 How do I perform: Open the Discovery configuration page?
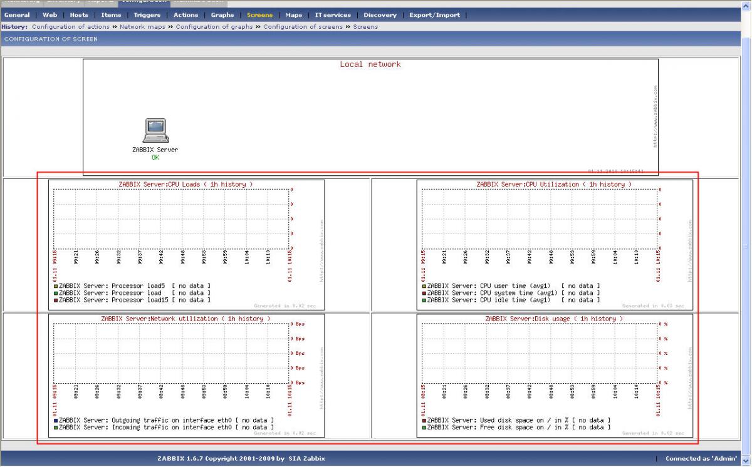pyautogui.click(x=380, y=15)
